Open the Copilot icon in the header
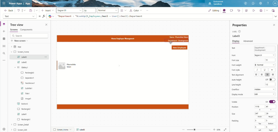 tap(245, 3)
